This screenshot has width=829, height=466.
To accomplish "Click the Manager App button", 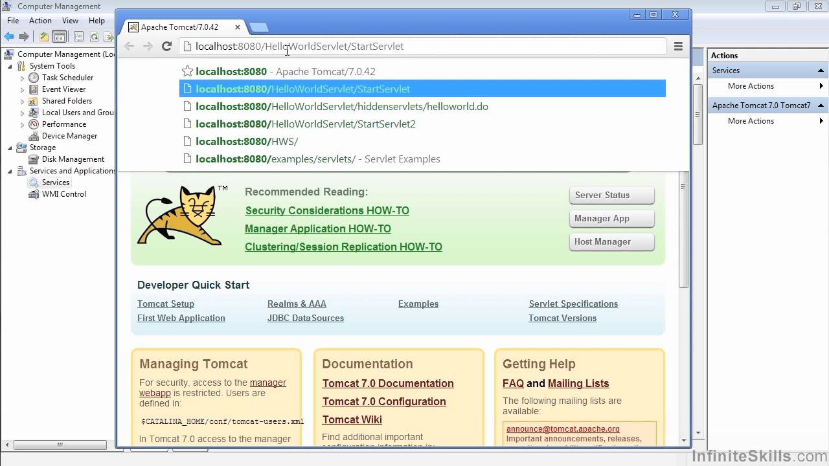I will click(611, 218).
